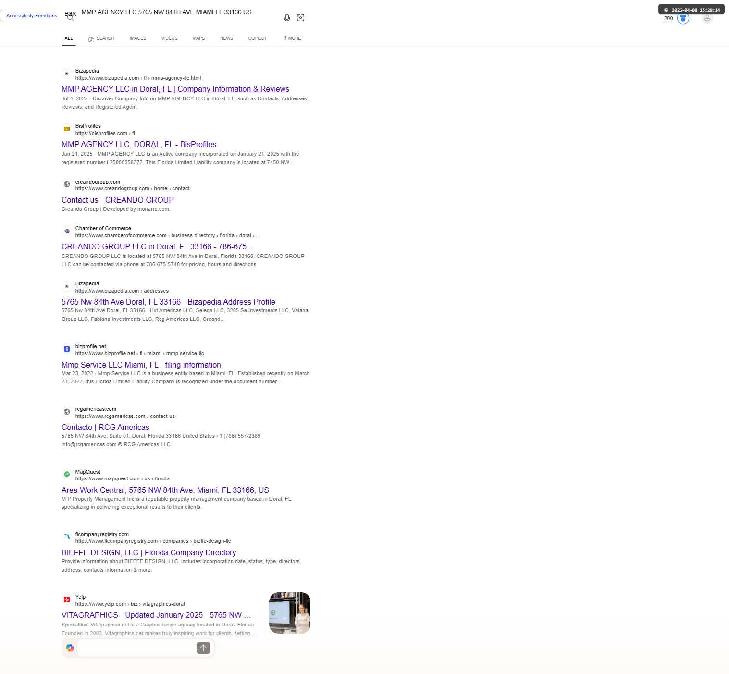This screenshot has height=674, width=729.
Task: Open Mmp Service LLC Miami filing information link
Action: point(141,365)
